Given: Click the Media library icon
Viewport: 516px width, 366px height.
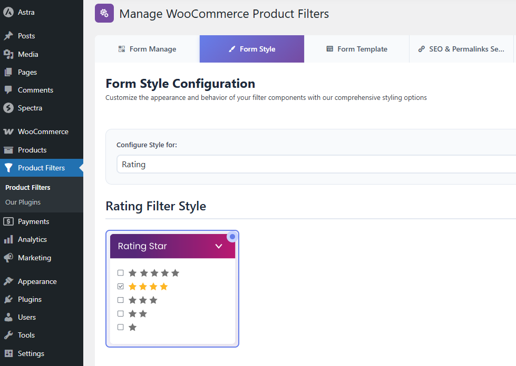Looking at the screenshot, I should pyautogui.click(x=8, y=54).
